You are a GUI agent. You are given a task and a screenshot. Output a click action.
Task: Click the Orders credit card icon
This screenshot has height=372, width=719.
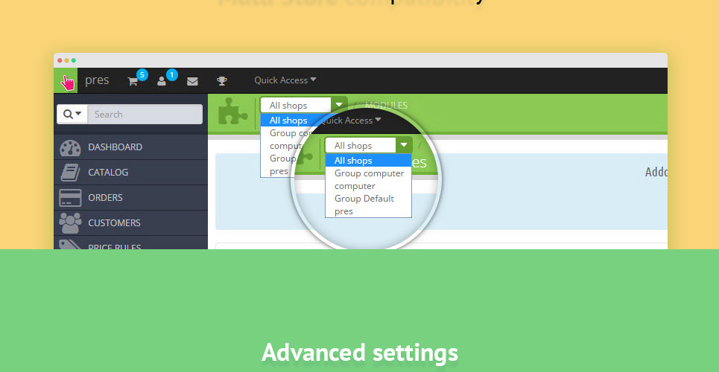coord(70,198)
